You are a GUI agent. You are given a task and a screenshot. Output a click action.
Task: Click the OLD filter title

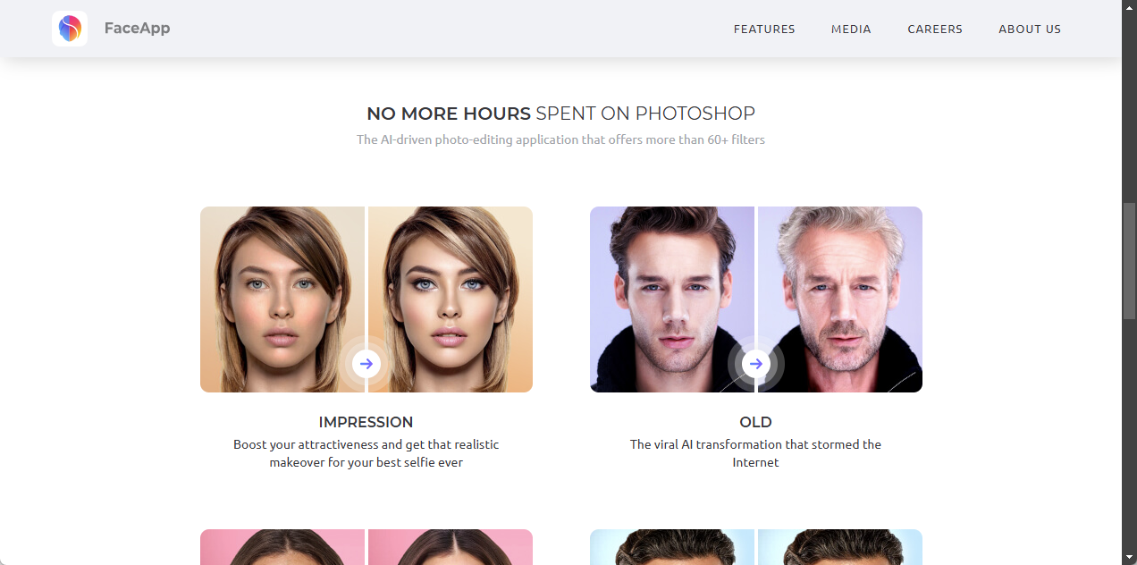point(756,422)
